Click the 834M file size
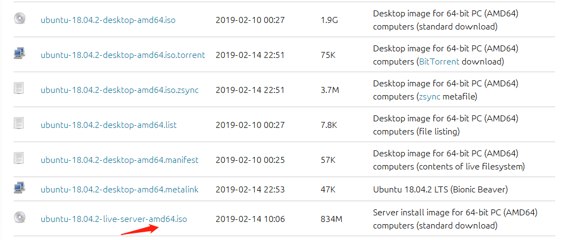This screenshot has height=240, width=565. pyautogui.click(x=331, y=219)
